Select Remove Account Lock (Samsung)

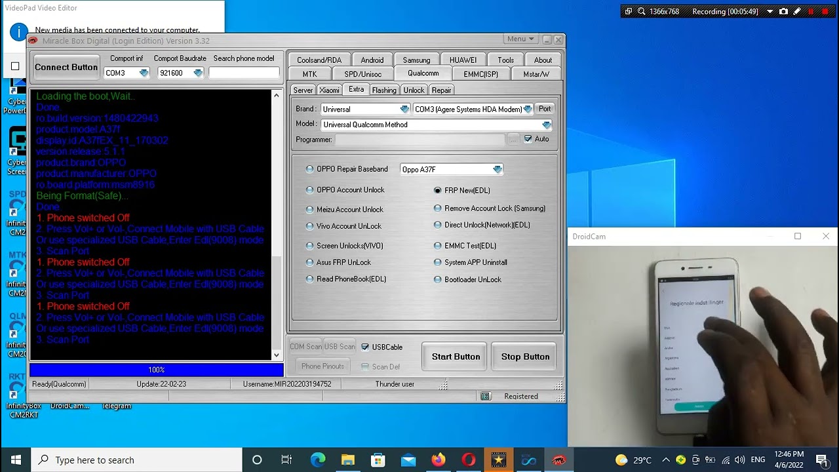point(490,208)
